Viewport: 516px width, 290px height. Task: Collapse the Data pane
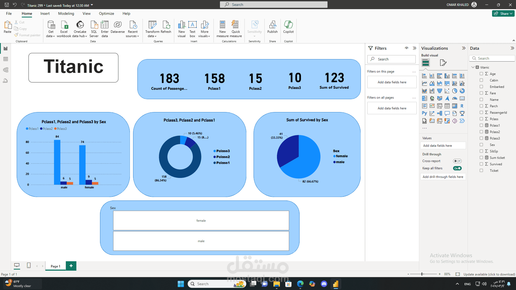click(512, 48)
